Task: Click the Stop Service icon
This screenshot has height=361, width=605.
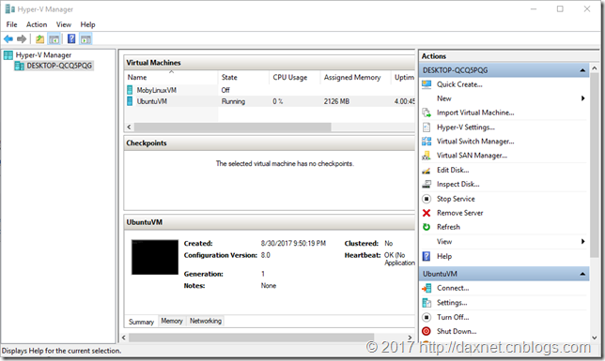Action: 427,199
